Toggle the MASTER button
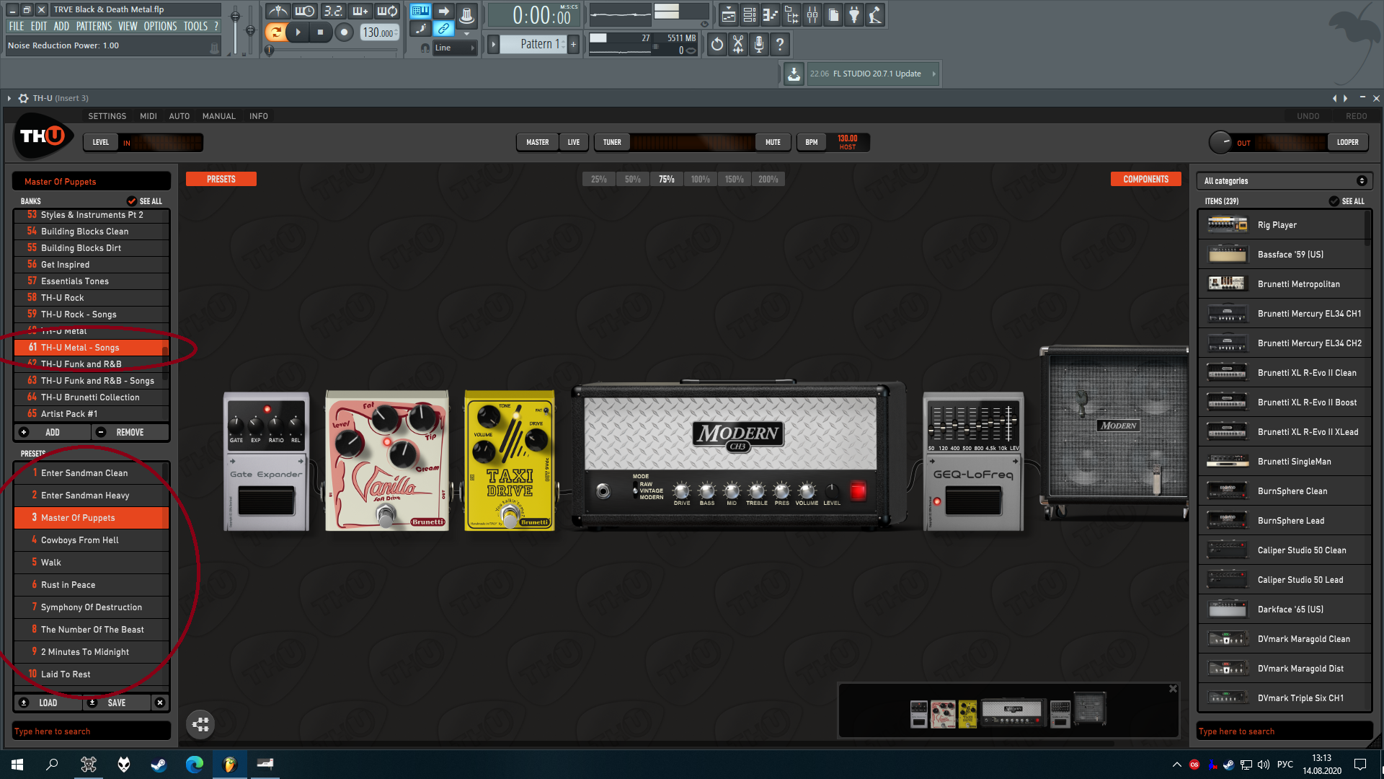The width and height of the screenshot is (1384, 779). click(x=537, y=142)
